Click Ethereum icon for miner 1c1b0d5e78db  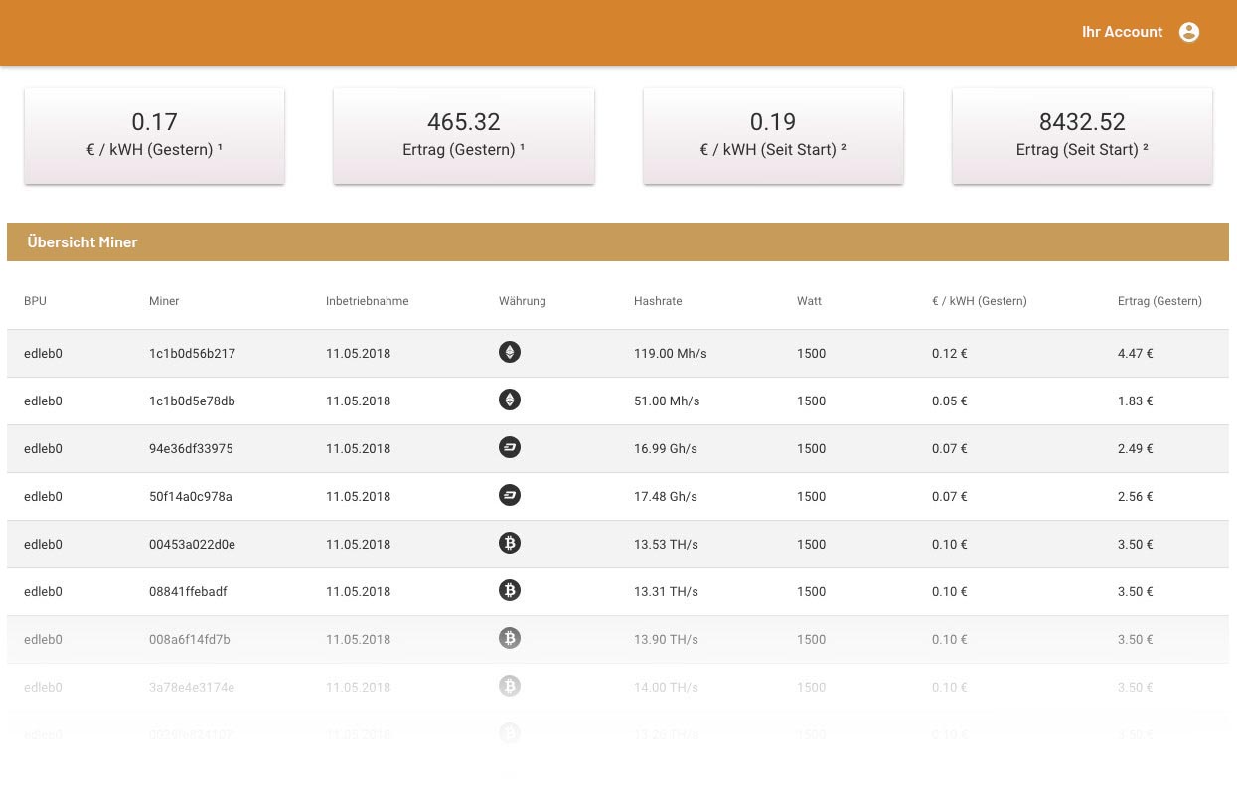click(510, 401)
